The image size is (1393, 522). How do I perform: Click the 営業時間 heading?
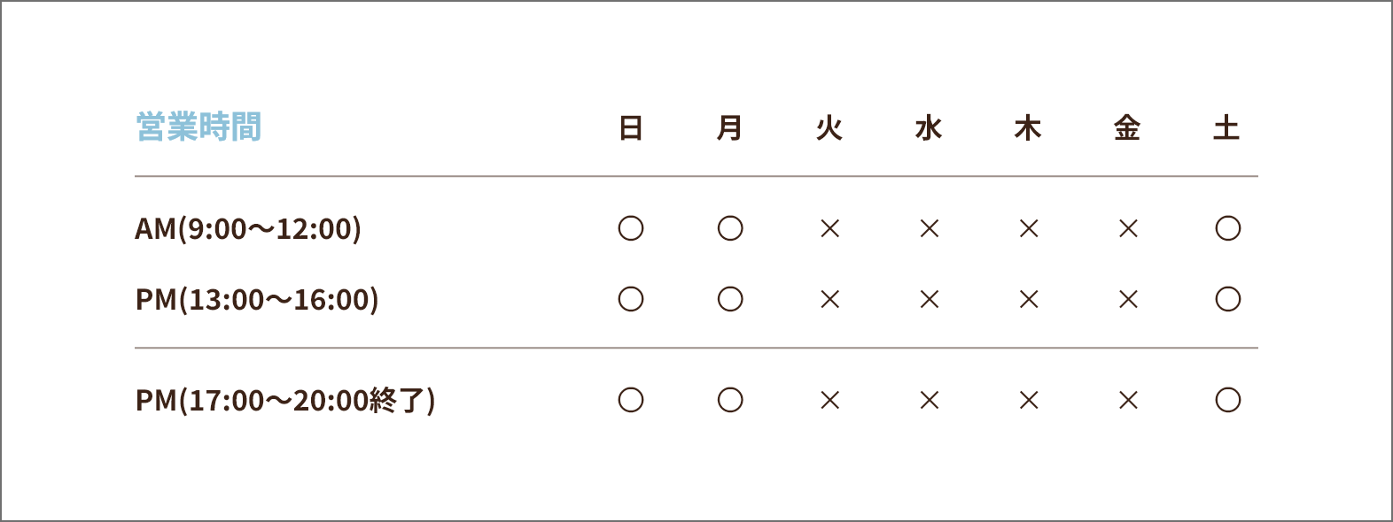click(198, 127)
